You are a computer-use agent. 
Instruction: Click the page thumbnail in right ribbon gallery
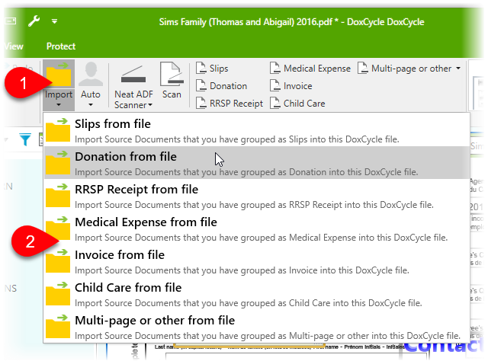click(x=478, y=93)
